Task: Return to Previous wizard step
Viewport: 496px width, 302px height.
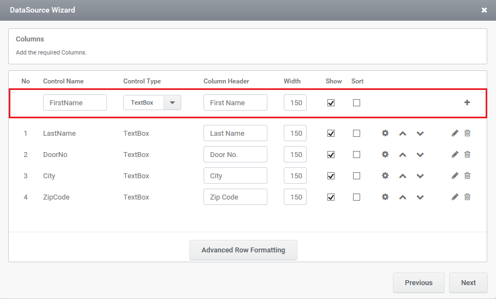Action: 419,282
